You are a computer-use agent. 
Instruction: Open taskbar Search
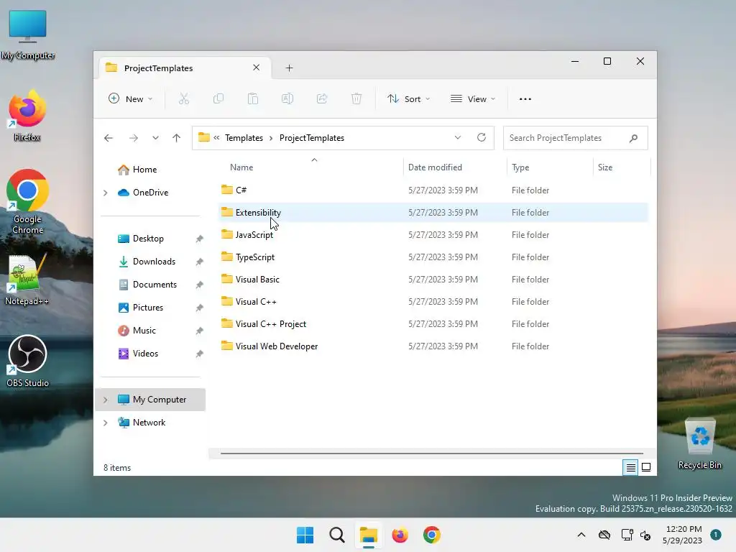337,535
